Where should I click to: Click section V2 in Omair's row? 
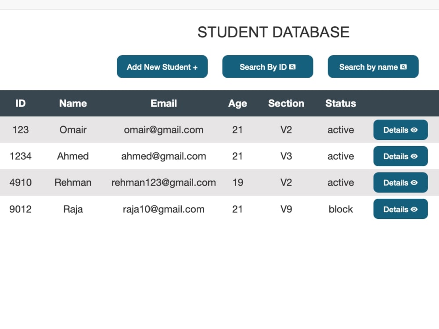coord(286,130)
